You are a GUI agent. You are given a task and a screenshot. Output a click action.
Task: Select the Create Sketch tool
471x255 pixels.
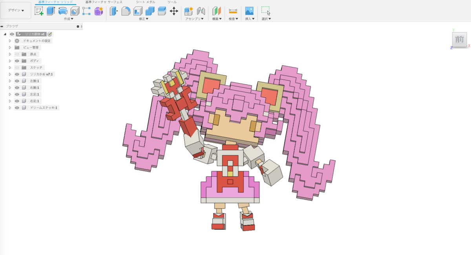pos(39,11)
